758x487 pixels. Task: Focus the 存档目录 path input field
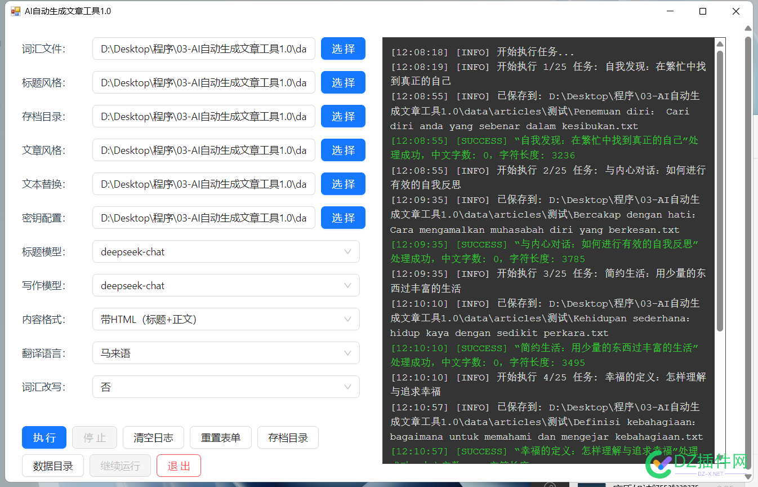(204, 116)
